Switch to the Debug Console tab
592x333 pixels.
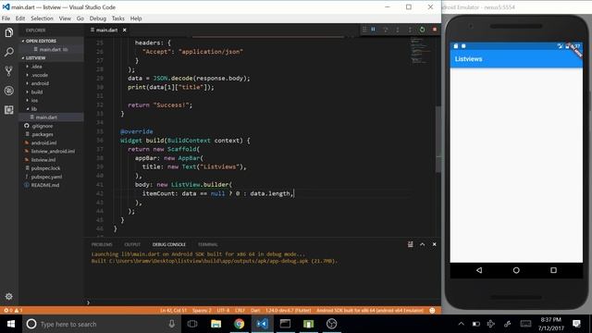pos(168,244)
